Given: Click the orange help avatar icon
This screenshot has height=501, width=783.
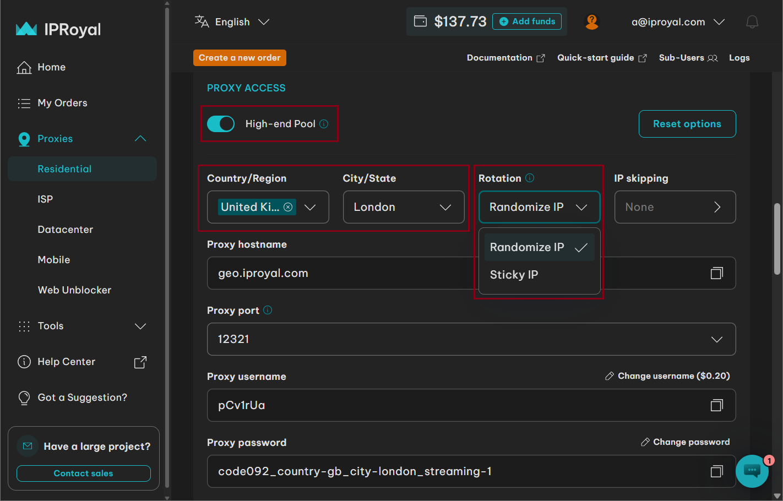Looking at the screenshot, I should coord(592,22).
